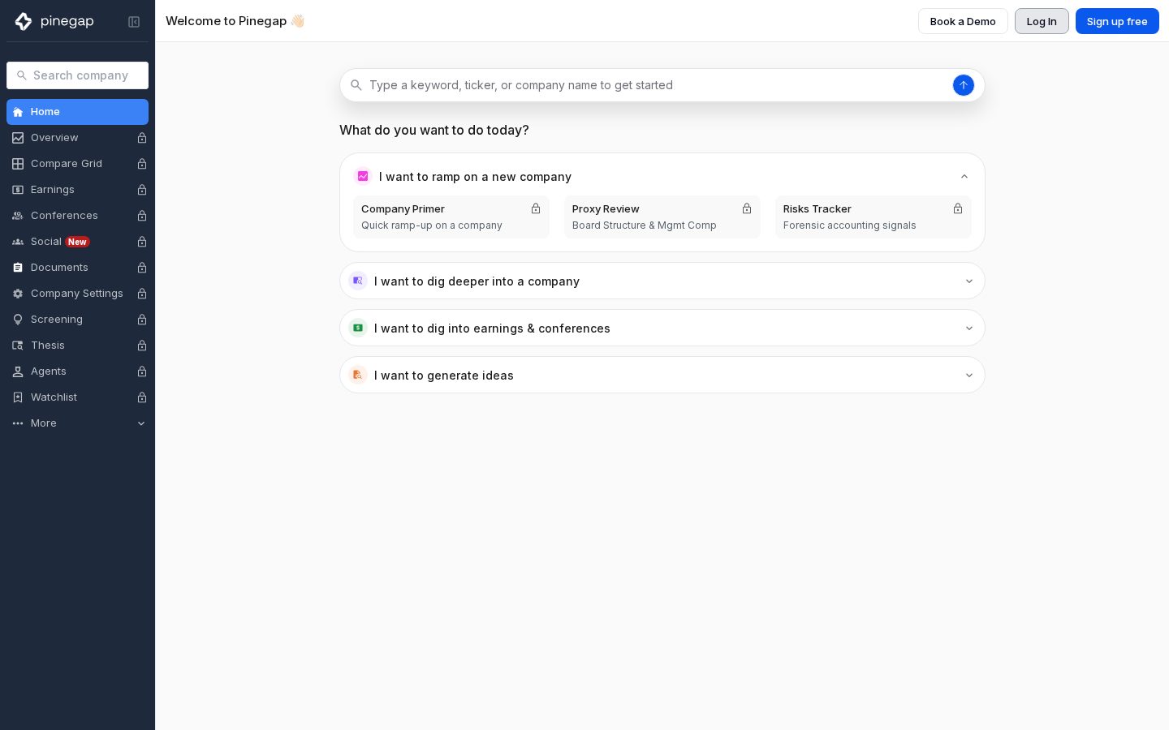The width and height of the screenshot is (1169, 730).
Task: Click the Agents person icon in sidebar
Action: pos(18,371)
